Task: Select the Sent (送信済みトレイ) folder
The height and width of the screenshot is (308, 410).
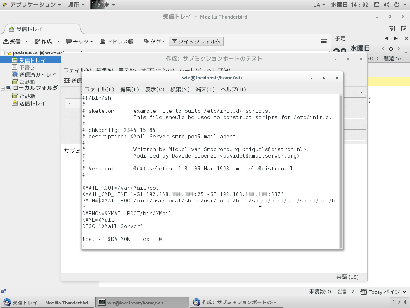Action: (34, 75)
